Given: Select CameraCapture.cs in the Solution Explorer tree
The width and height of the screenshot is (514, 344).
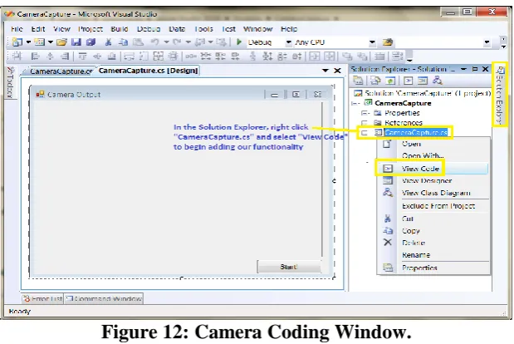Looking at the screenshot, I should pyautogui.click(x=416, y=132).
